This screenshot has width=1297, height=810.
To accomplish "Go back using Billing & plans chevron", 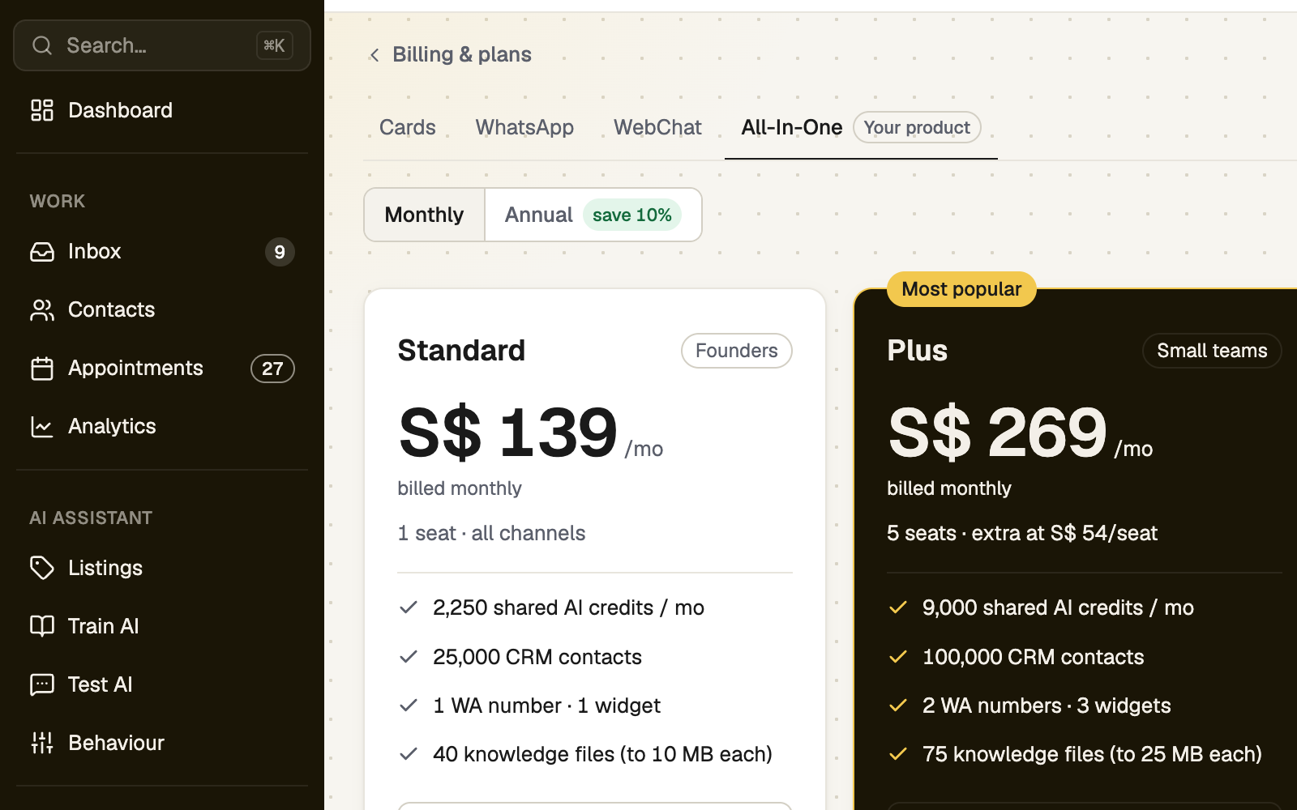I will click(375, 55).
